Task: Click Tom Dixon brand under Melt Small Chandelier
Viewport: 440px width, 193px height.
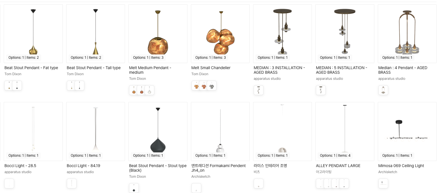Action: [x=200, y=74]
